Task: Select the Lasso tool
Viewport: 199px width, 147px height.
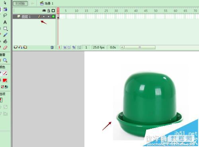Action: click(5, 15)
